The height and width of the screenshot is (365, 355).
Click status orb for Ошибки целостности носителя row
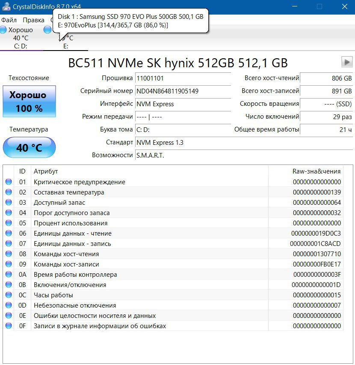[9, 315]
